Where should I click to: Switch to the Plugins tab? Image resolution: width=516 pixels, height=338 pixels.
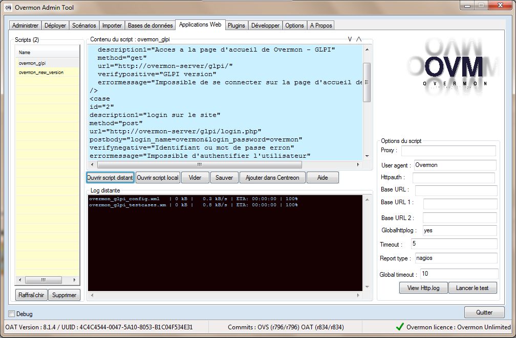pos(236,26)
